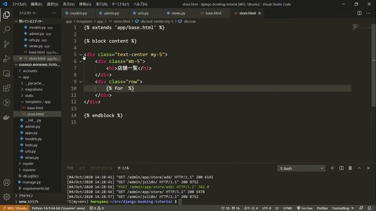Viewport: 376px width, 211px height.
Task: Collapse the fold arrow on line 6
Action: click(x=81, y=62)
